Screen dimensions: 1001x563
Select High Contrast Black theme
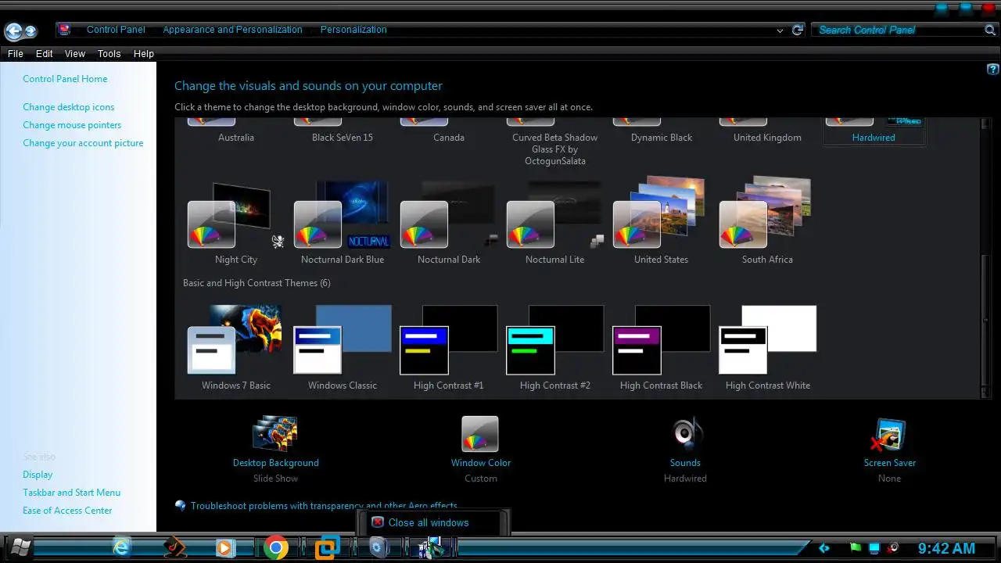662,347
